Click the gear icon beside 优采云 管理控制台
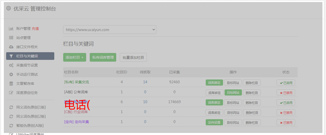The width and height of the screenshot is (326, 135). tap(9, 8)
